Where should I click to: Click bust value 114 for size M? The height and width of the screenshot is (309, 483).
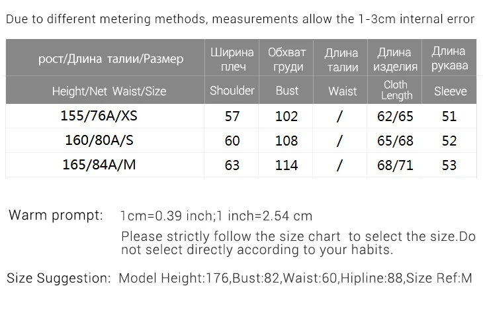[286, 165]
